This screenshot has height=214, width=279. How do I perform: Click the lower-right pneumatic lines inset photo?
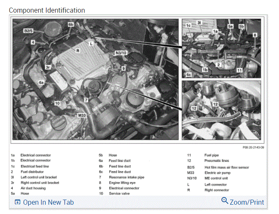(x=221, y=110)
